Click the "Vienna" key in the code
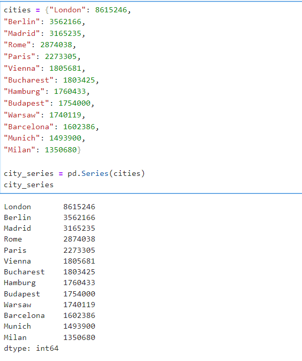The width and height of the screenshot is (302, 361). pos(22,68)
